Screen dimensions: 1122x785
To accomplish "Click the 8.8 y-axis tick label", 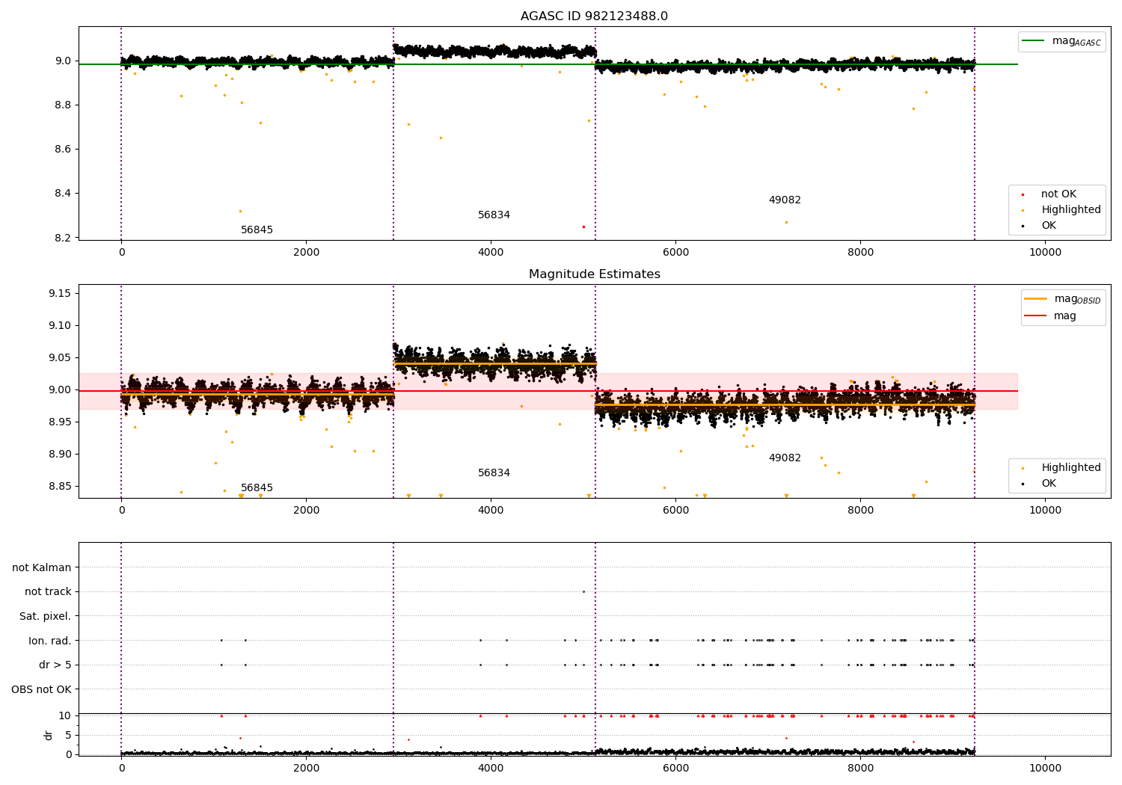I will (x=63, y=105).
